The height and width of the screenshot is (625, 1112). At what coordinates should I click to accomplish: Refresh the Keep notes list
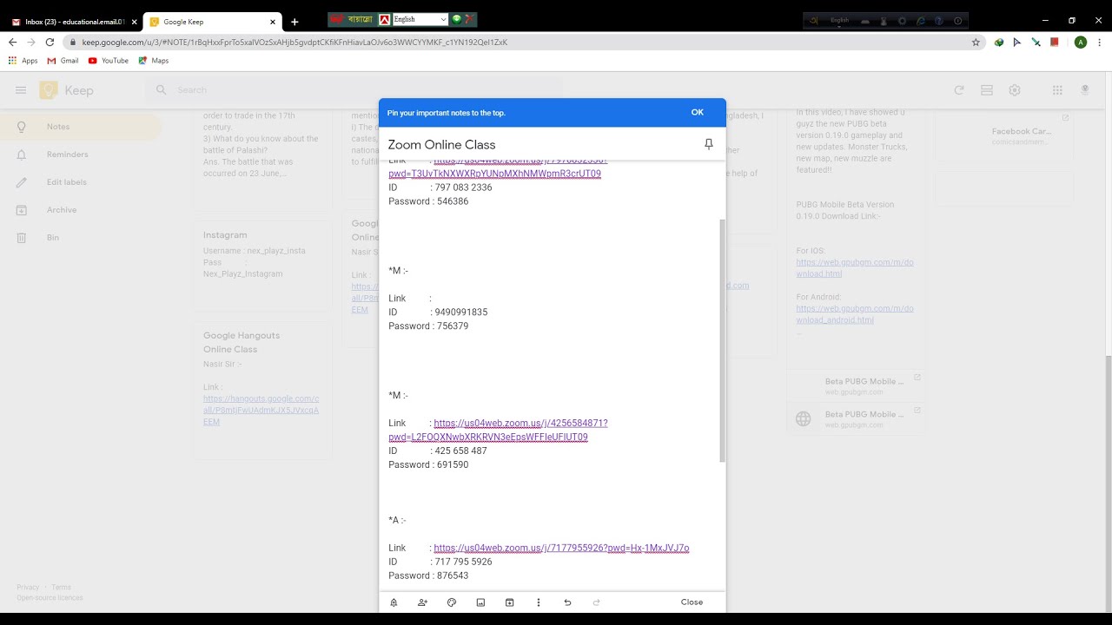(x=959, y=90)
